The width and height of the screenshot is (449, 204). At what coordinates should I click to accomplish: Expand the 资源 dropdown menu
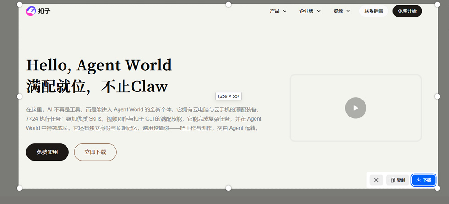click(x=341, y=11)
